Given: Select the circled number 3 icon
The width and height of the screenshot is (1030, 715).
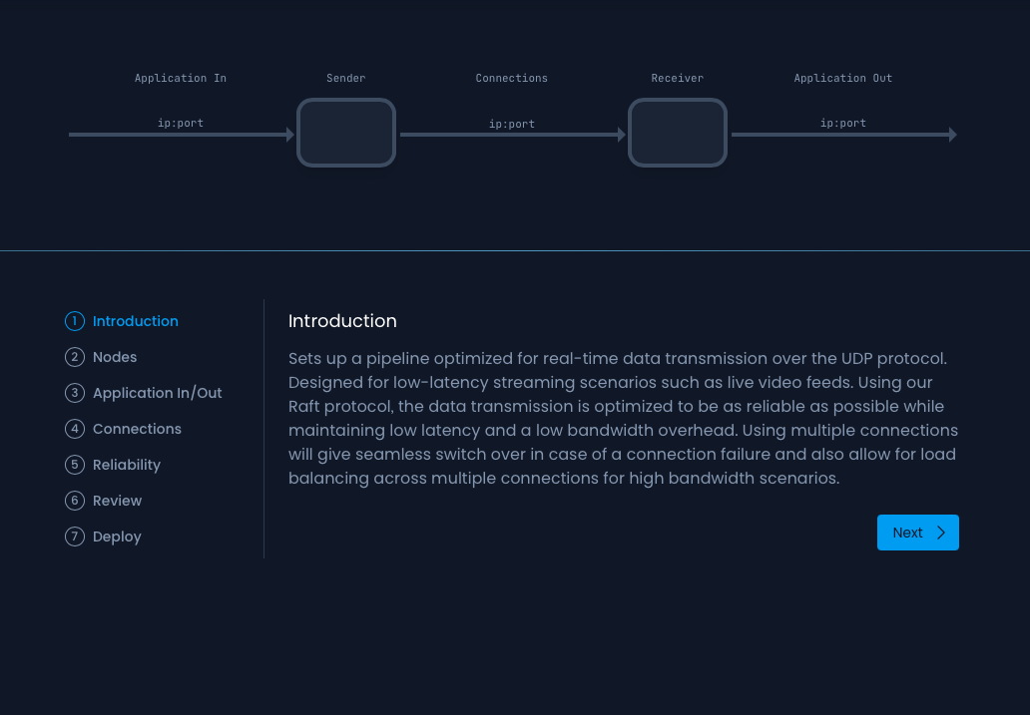Looking at the screenshot, I should [x=75, y=393].
